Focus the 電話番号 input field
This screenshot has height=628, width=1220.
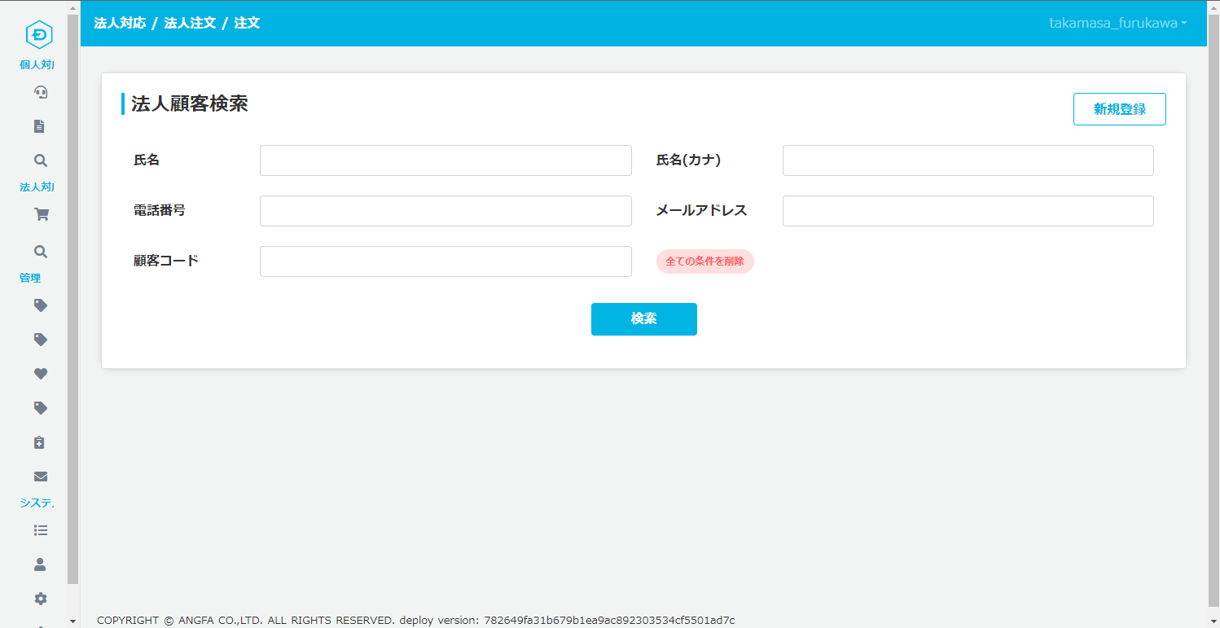click(x=445, y=211)
